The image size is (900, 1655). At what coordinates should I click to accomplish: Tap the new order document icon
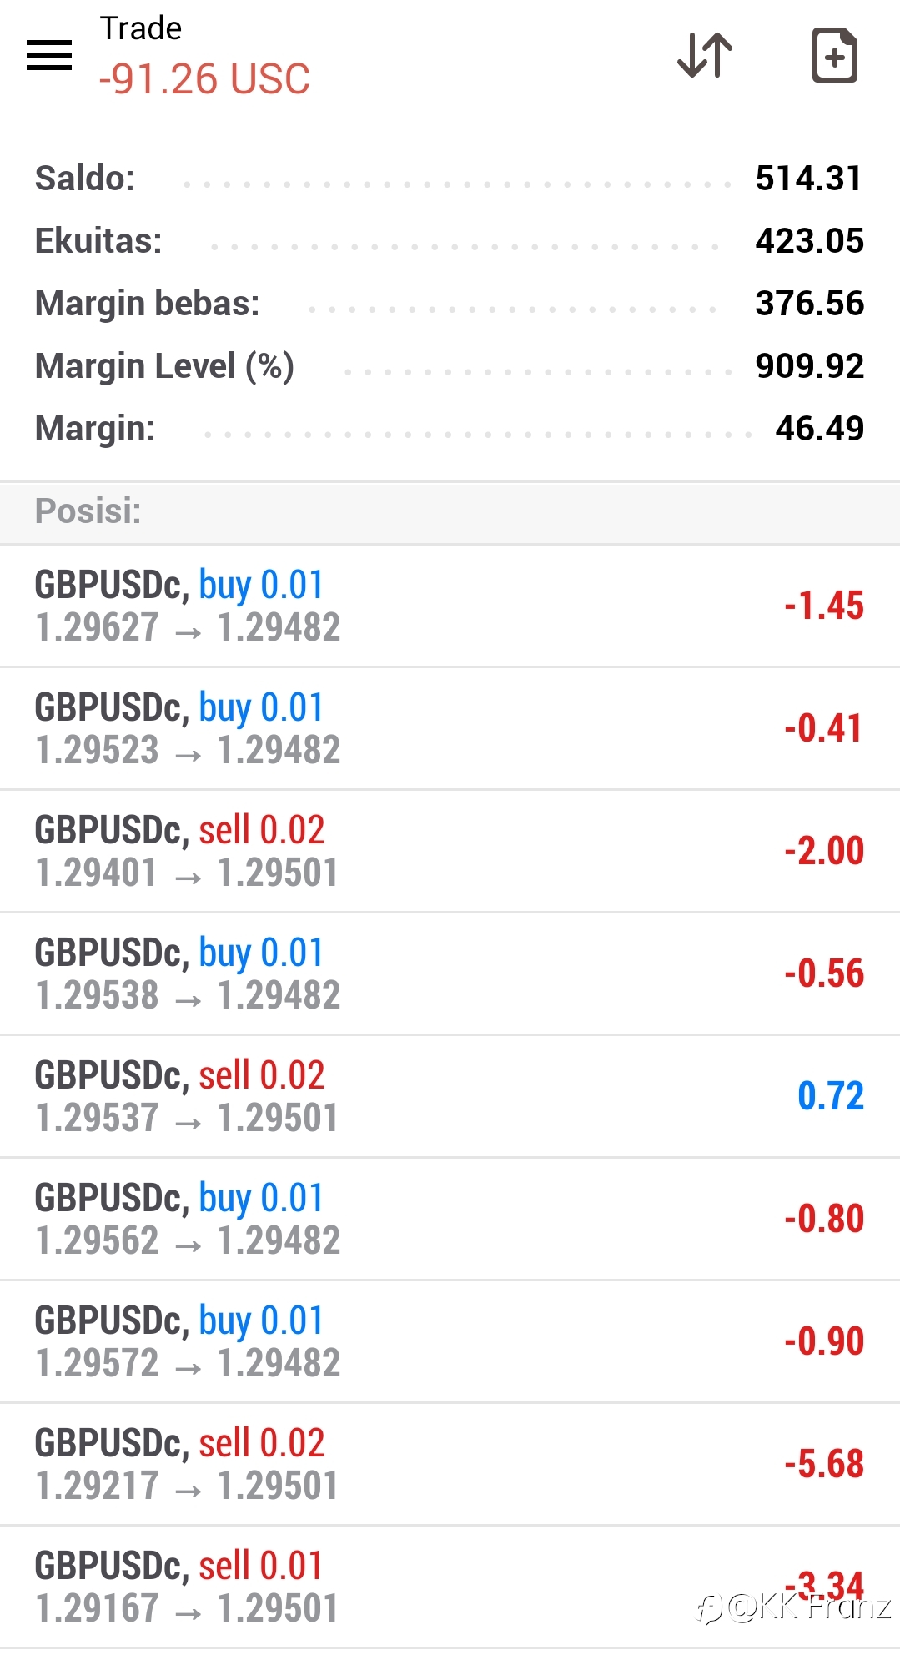click(834, 55)
